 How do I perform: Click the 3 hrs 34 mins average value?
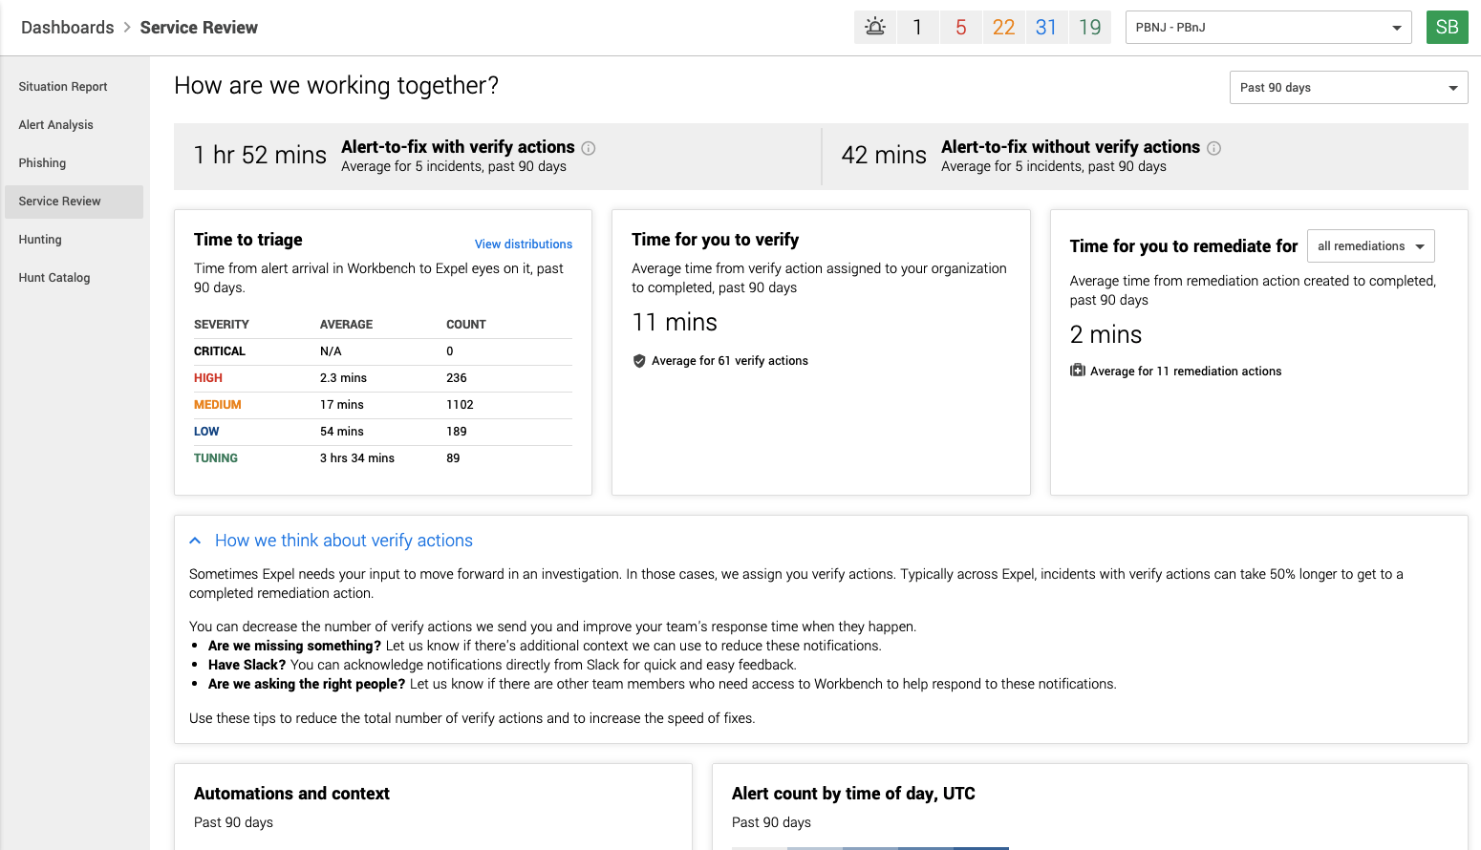click(x=357, y=458)
